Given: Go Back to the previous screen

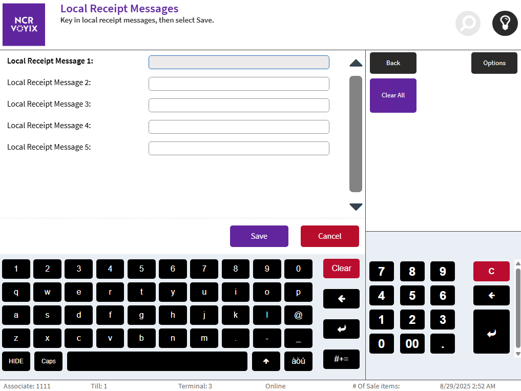Looking at the screenshot, I should click(393, 63).
